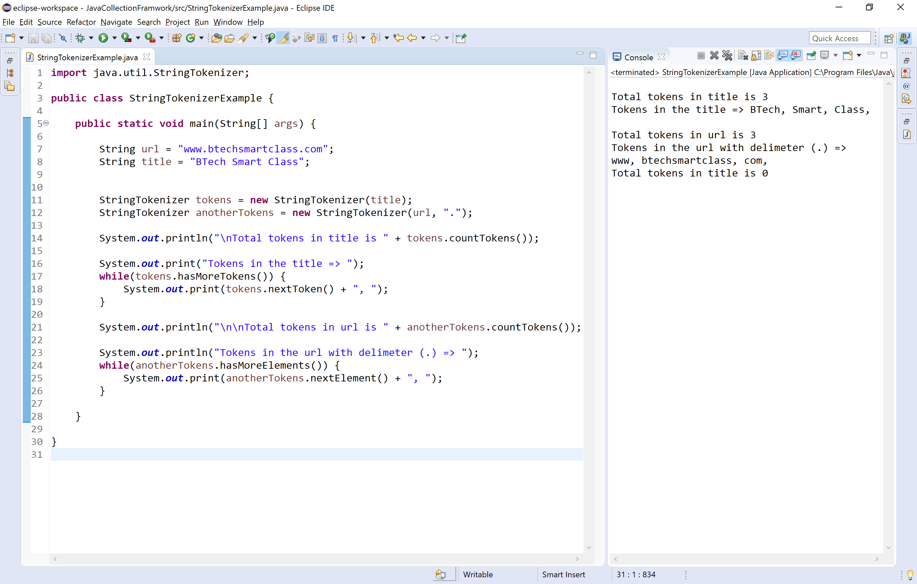Screen dimensions: 917x584
Task: Click inside the Quick Access field
Action: [839, 38]
